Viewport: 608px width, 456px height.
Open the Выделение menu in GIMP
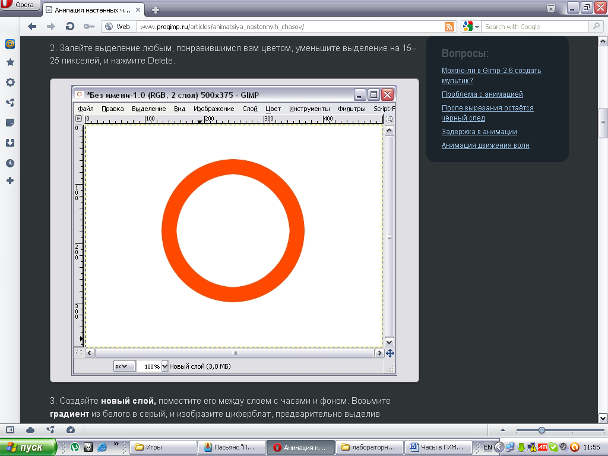pyautogui.click(x=148, y=109)
